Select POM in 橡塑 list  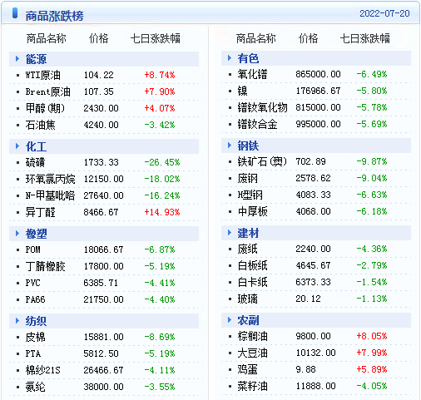coord(33,249)
